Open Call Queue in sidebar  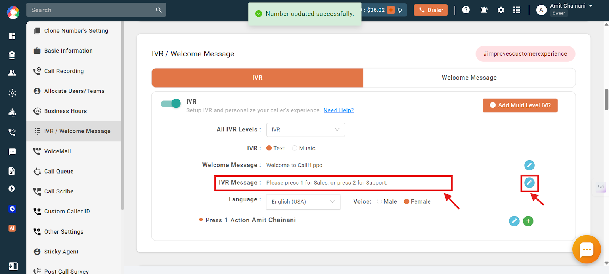(x=74, y=171)
